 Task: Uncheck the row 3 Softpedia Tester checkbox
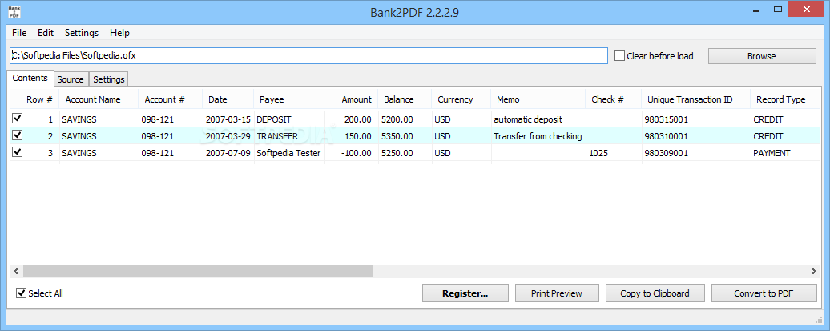[x=18, y=152]
